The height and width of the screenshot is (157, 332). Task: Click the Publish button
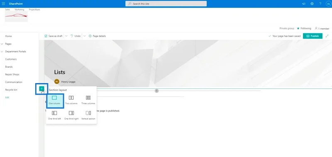point(312,36)
